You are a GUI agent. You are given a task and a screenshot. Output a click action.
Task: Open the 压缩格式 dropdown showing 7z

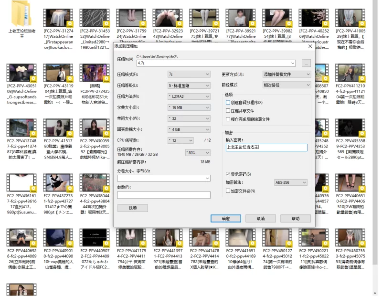189,74
